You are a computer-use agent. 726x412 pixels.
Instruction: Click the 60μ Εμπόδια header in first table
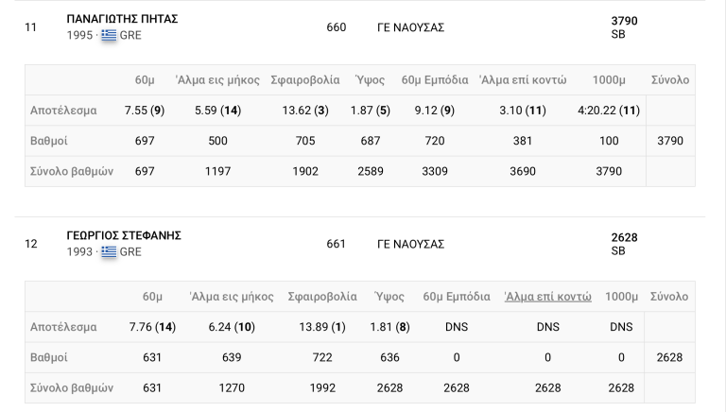coord(435,80)
